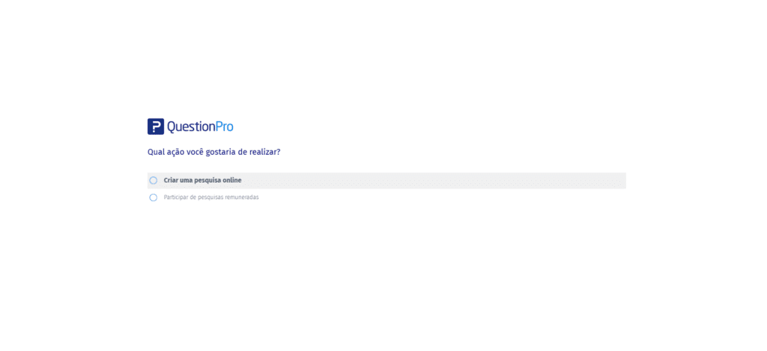Click the blue 'Pro' part of the logo
Screen dimensions: 767x351
225,127
